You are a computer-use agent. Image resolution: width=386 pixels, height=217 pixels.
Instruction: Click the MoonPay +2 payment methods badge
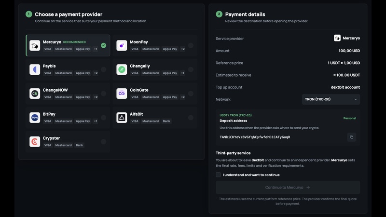click(x=183, y=49)
